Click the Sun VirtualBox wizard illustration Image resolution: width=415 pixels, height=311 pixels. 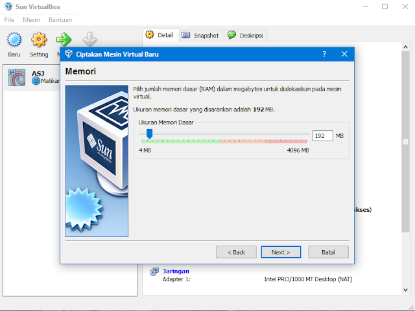[x=97, y=161]
